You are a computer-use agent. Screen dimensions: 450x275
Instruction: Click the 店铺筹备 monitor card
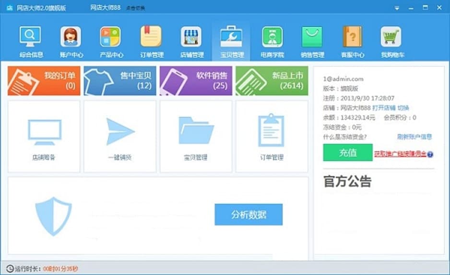44,136
